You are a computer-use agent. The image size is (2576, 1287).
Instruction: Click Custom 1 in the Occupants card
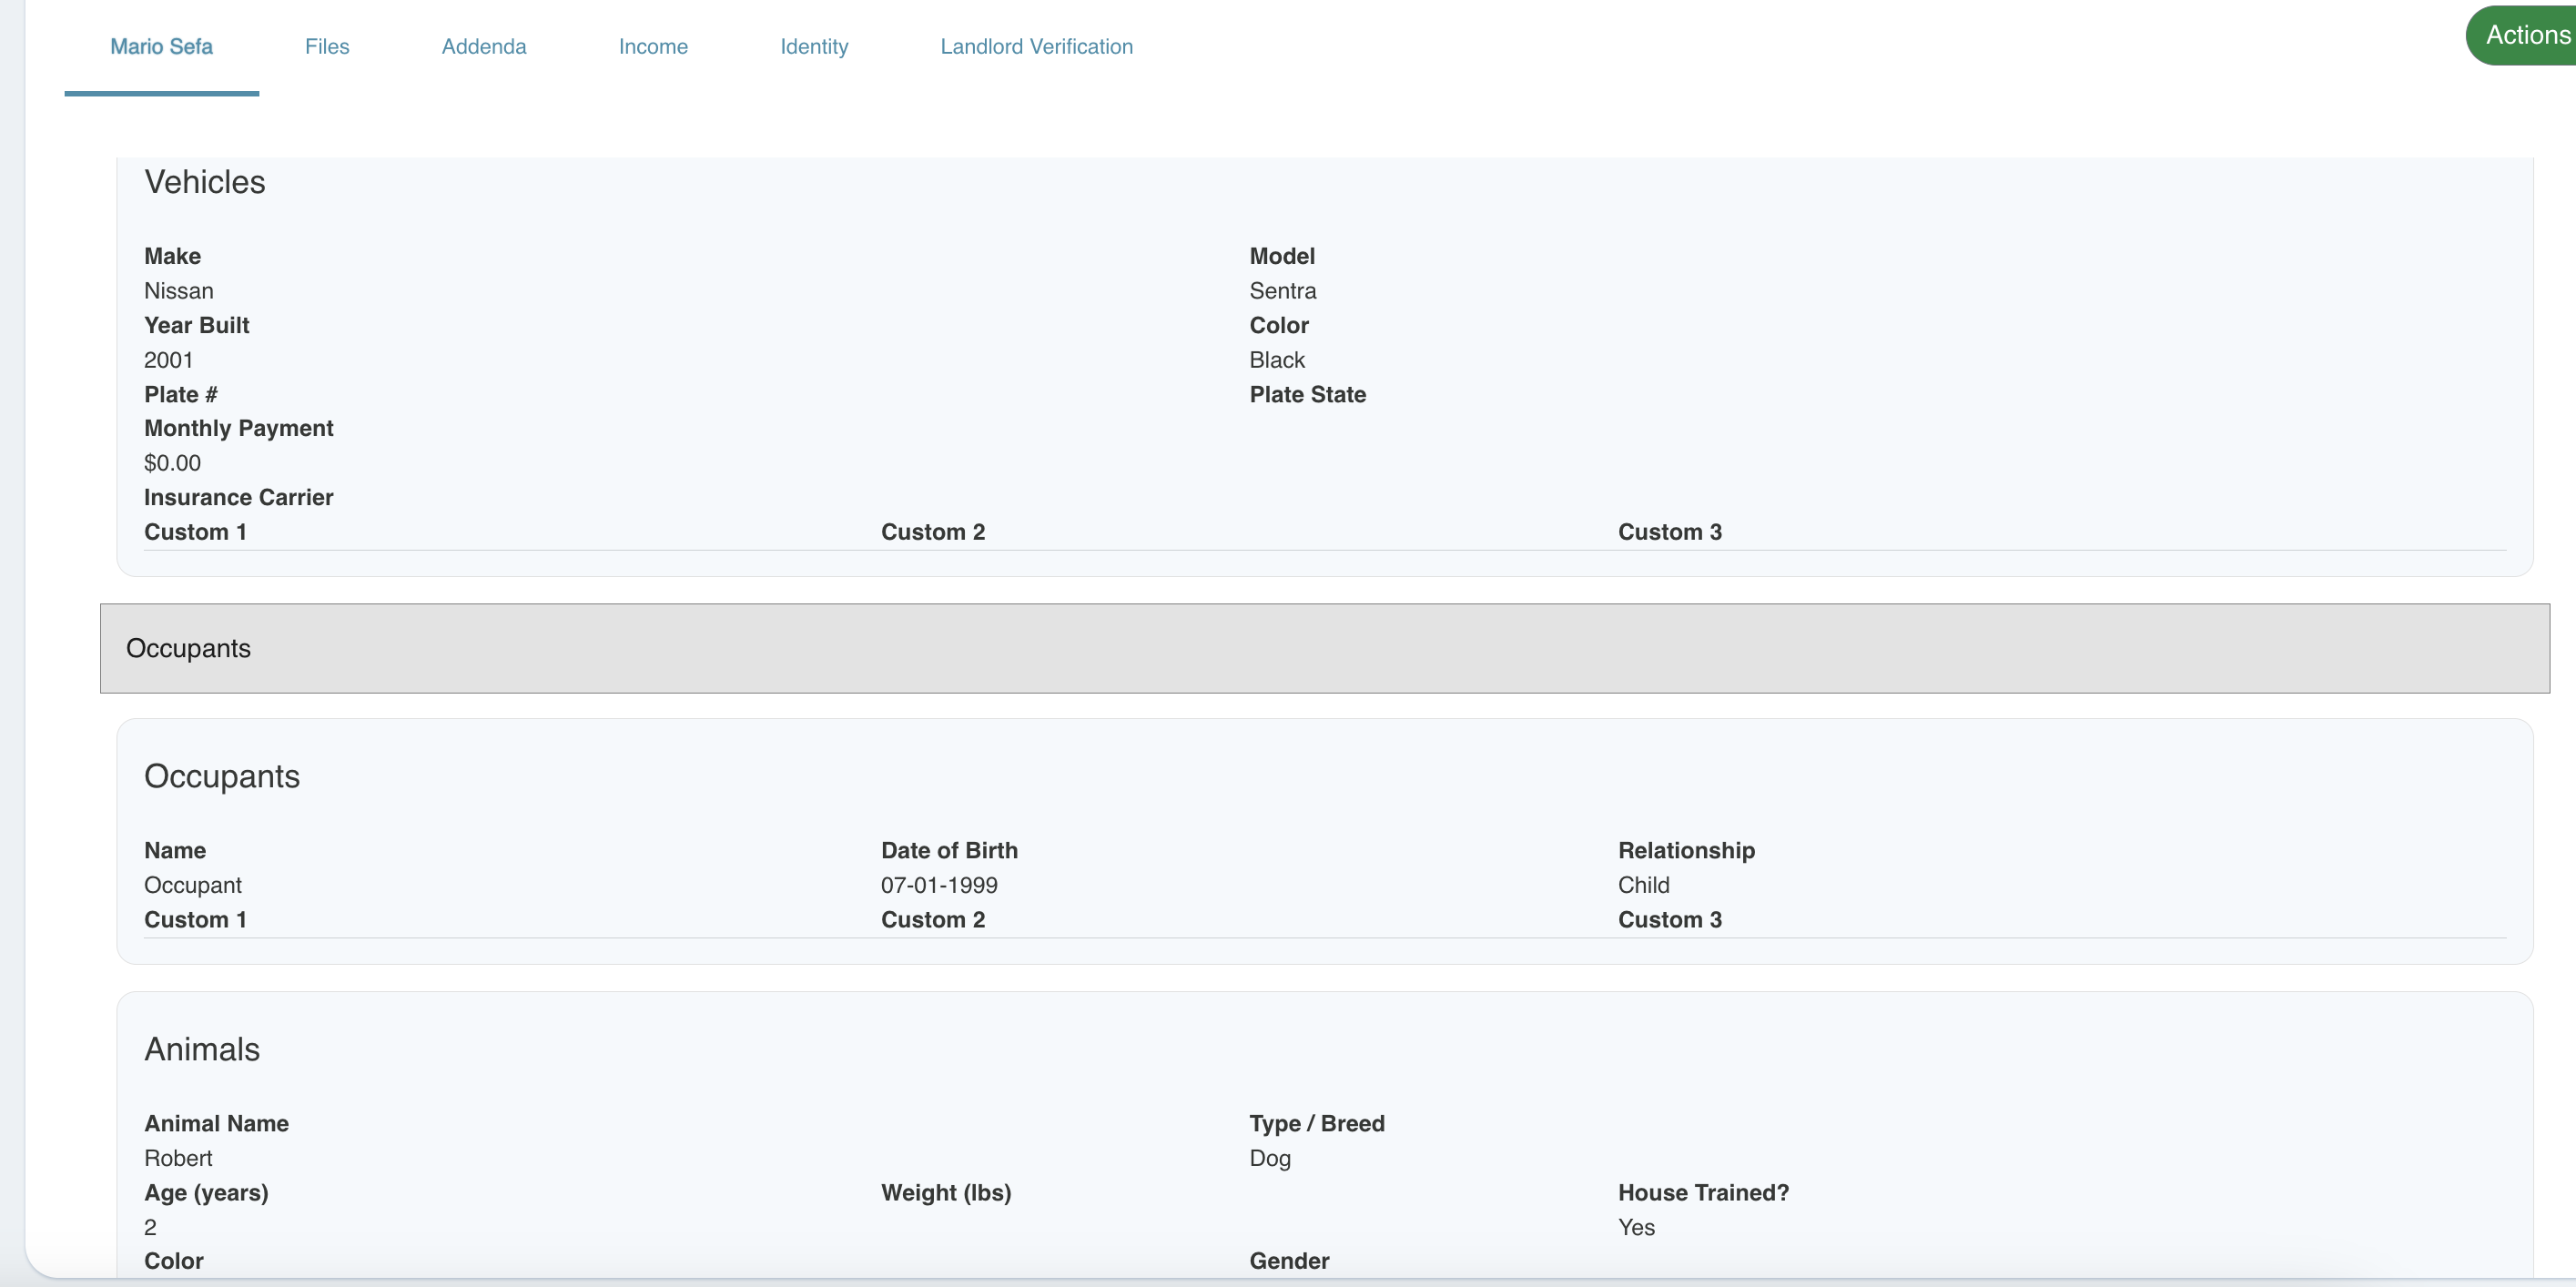coord(195,920)
